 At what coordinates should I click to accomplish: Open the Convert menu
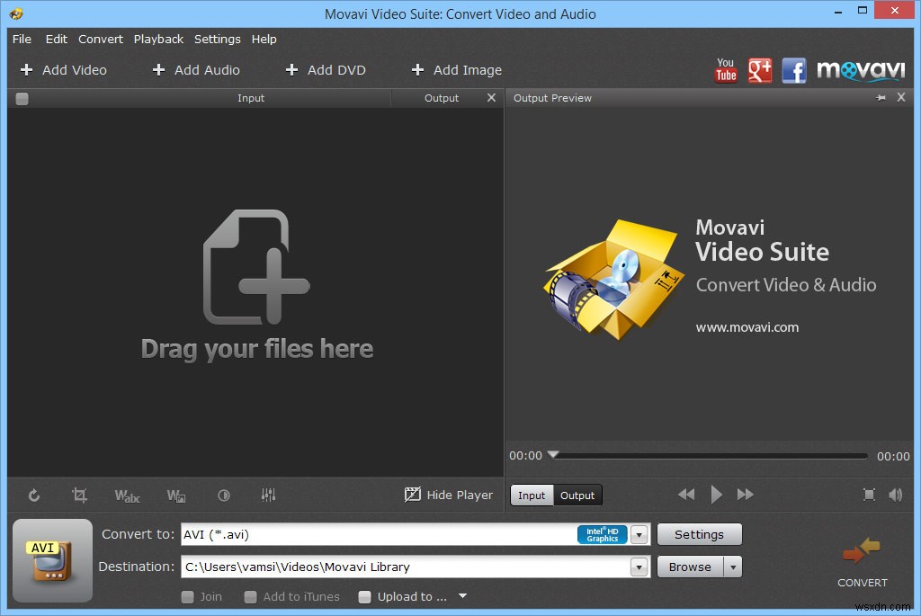(x=100, y=39)
